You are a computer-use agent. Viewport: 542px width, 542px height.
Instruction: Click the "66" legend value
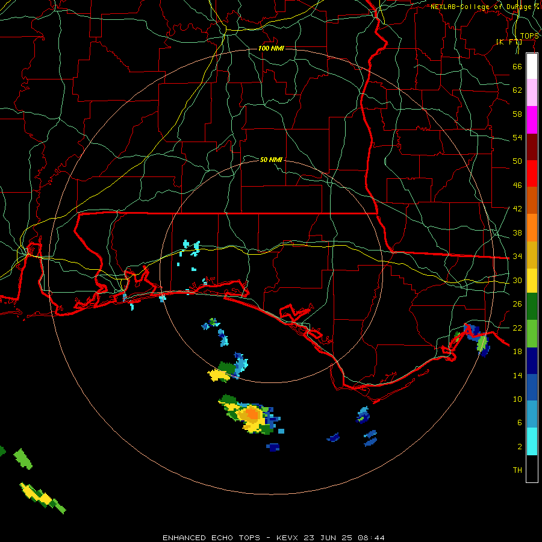pyautogui.click(x=517, y=66)
